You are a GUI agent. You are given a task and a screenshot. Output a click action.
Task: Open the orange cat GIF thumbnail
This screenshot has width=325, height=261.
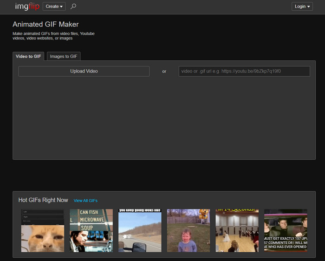pyautogui.click(x=43, y=230)
